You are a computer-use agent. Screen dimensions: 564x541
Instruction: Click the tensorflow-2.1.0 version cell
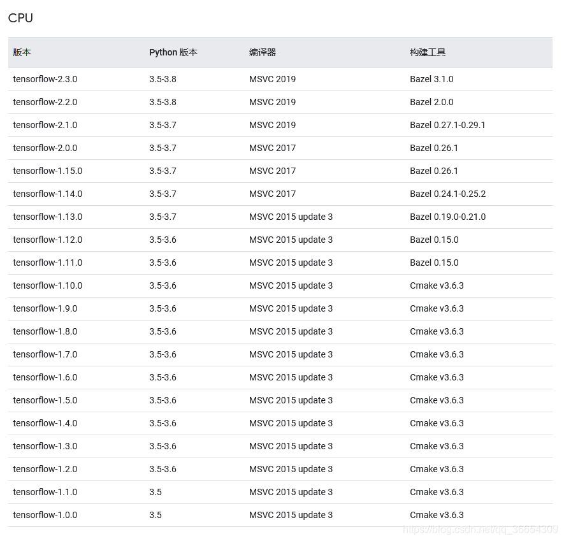click(45, 125)
